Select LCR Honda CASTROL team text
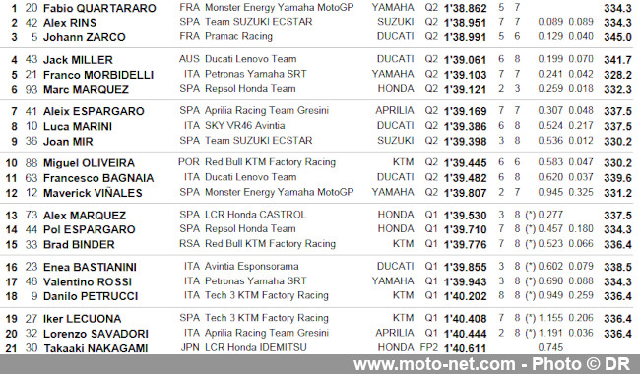640x374 pixels. [x=255, y=215]
